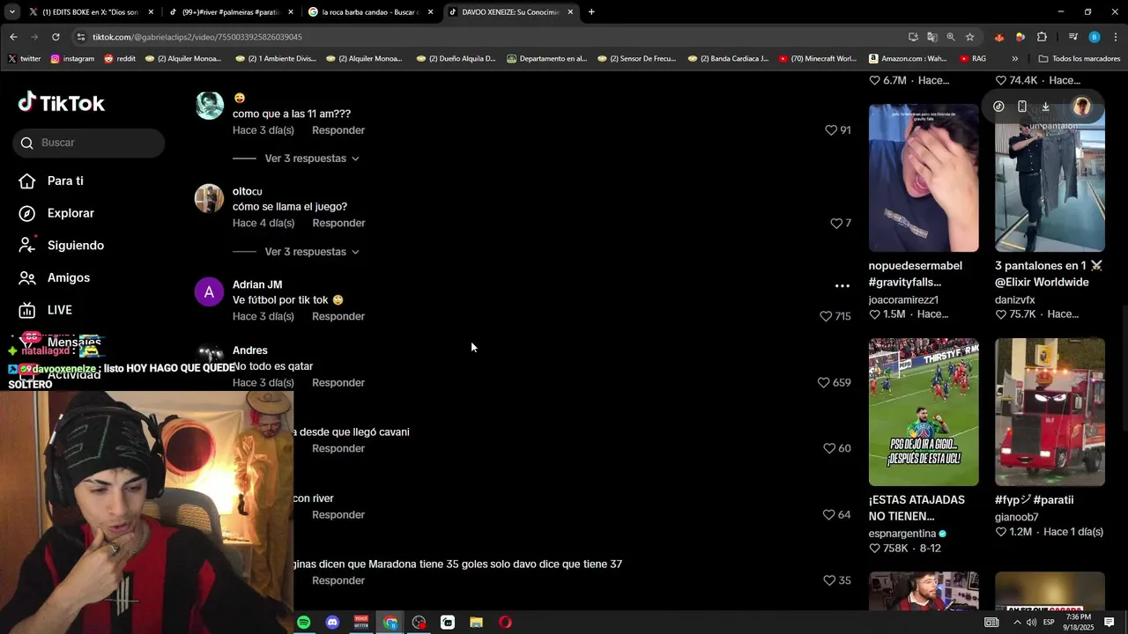Open the tab search dropdown

click(x=12, y=12)
